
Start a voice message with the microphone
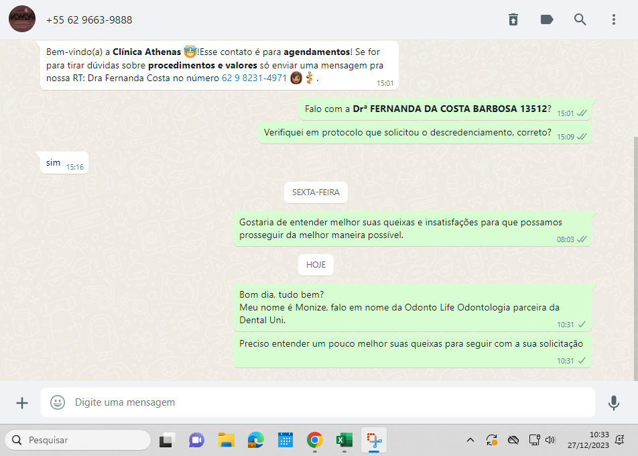[x=614, y=402]
